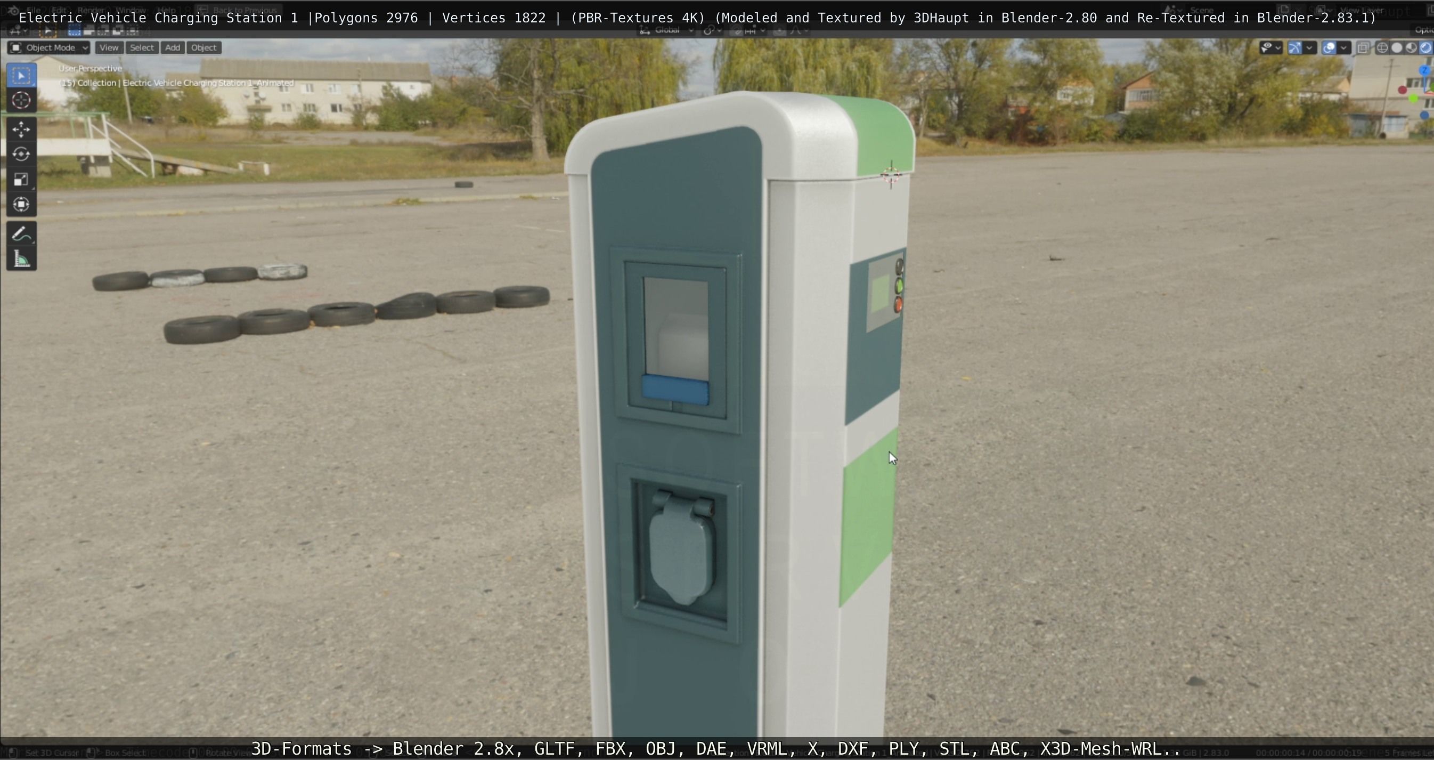Click the green Y axis gizmo dot
The image size is (1434, 760).
[x=1413, y=99]
